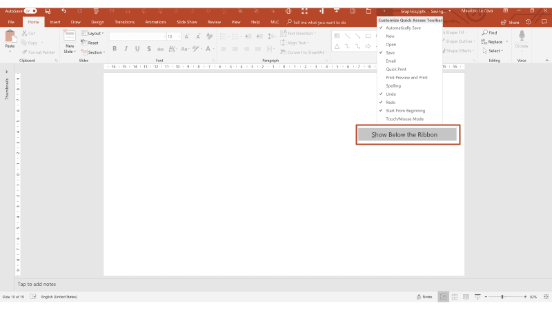
Task: Open the File tab
Action: click(x=11, y=22)
